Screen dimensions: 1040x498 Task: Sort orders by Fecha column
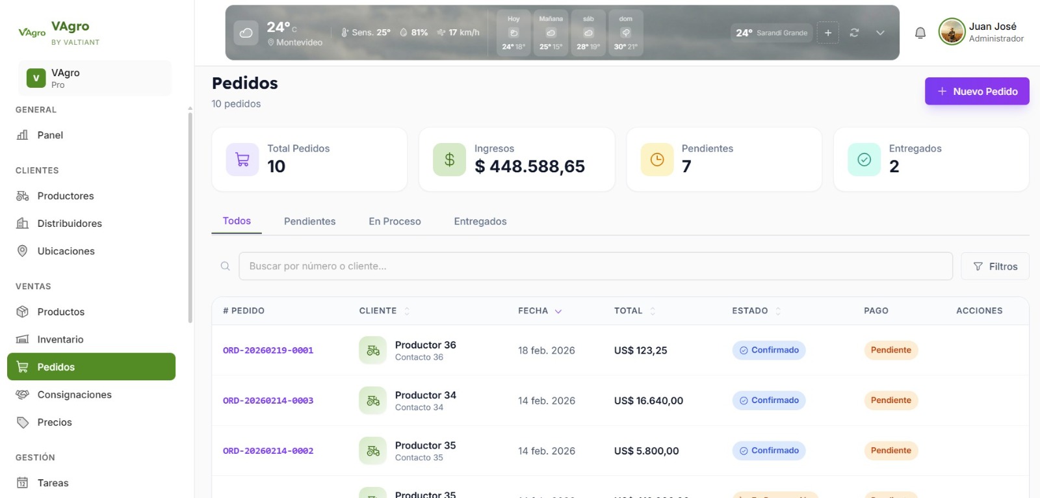[x=539, y=311]
